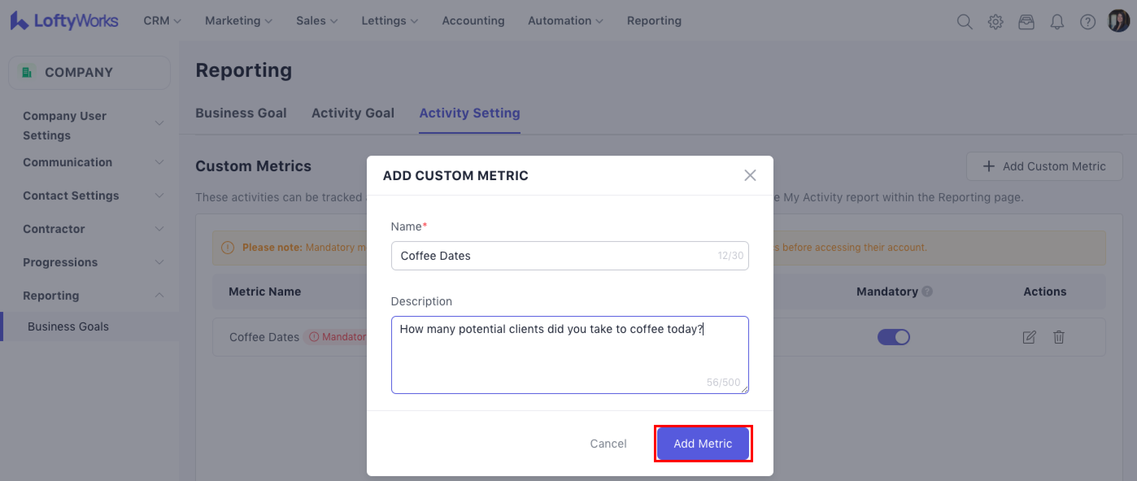1137x481 pixels.
Task: Switch to the Activity Goal tab
Action: coord(352,113)
